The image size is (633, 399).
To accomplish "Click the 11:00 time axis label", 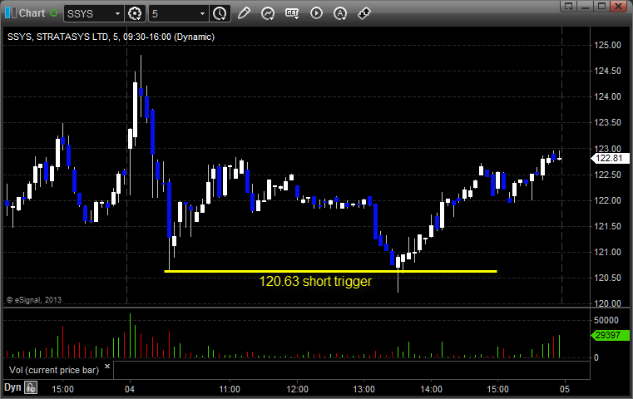I will pyautogui.click(x=230, y=389).
